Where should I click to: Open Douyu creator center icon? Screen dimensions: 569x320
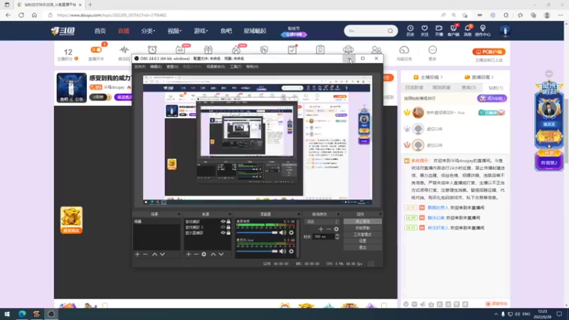(483, 31)
